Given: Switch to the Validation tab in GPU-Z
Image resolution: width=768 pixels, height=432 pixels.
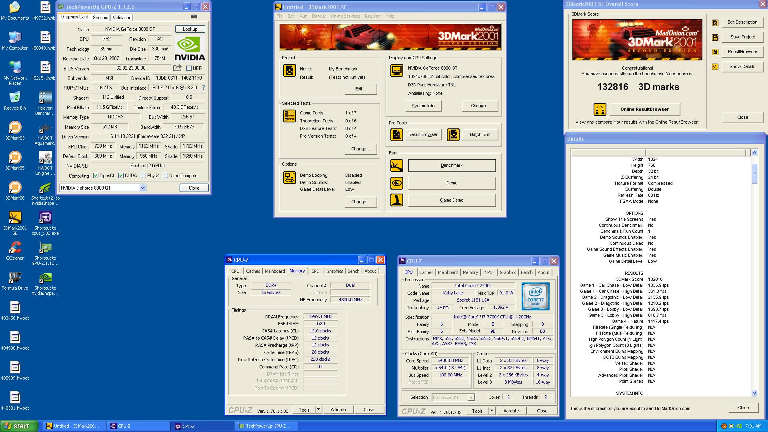Looking at the screenshot, I should click(122, 18).
